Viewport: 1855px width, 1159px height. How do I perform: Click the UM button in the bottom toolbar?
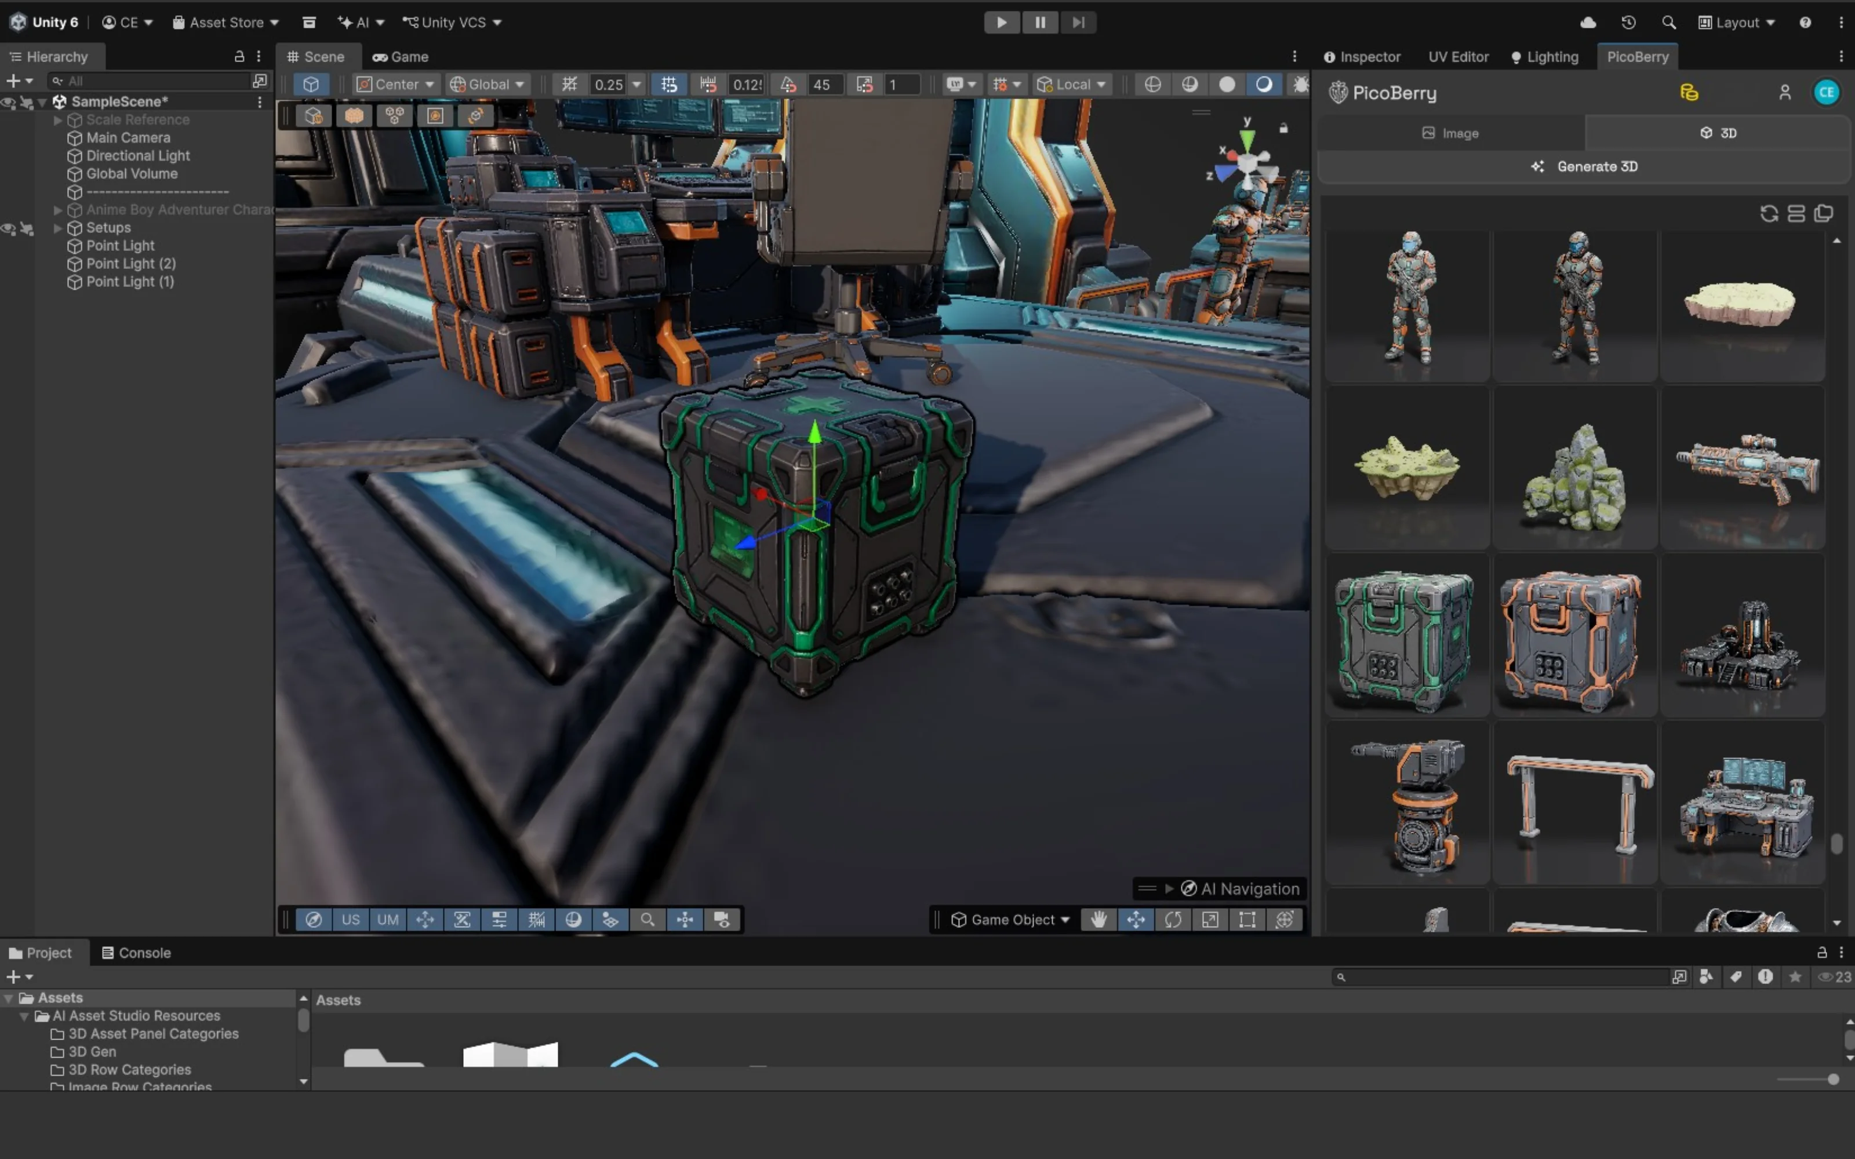pos(388,919)
